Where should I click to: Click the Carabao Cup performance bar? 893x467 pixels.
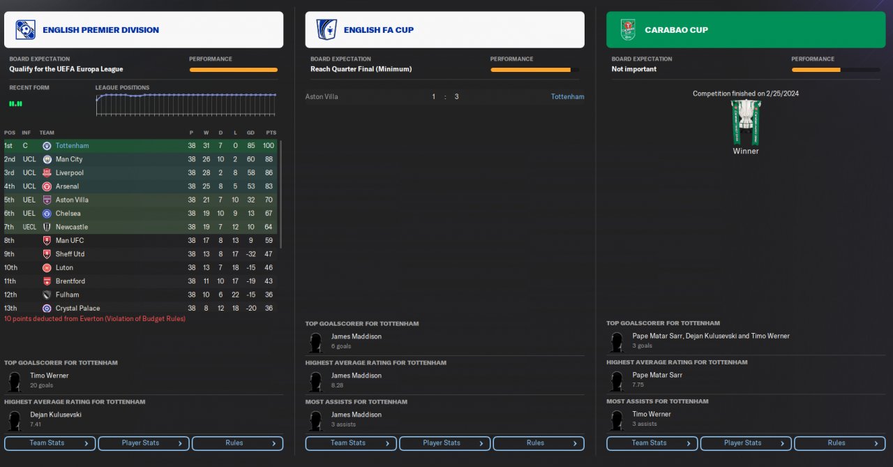tap(836, 70)
